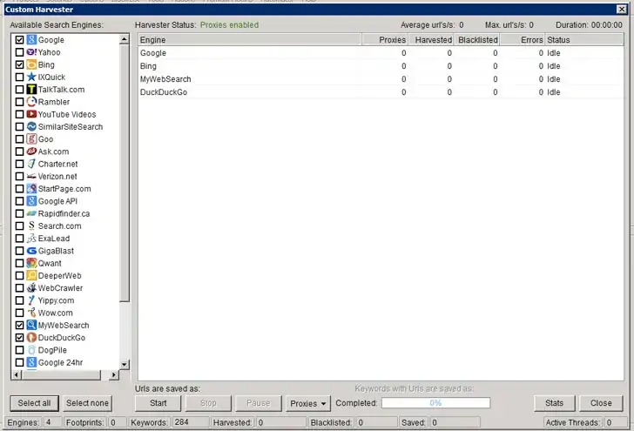Click the DeeperWeb icon
Viewport: 634px width, 431px height.
(x=31, y=276)
